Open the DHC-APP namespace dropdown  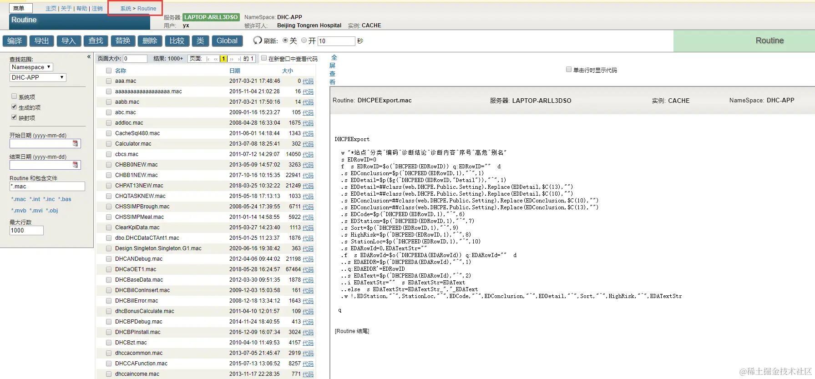(38, 77)
